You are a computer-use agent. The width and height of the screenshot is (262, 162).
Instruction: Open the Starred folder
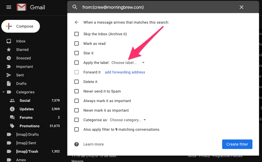coord(22,50)
